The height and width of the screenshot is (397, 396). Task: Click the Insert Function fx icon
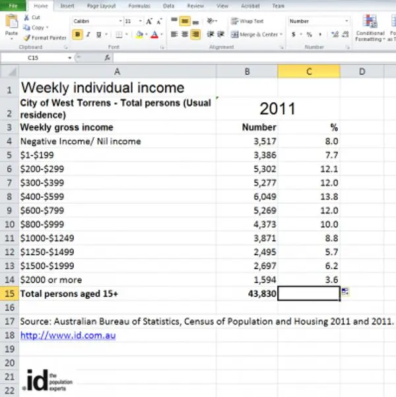click(108, 58)
